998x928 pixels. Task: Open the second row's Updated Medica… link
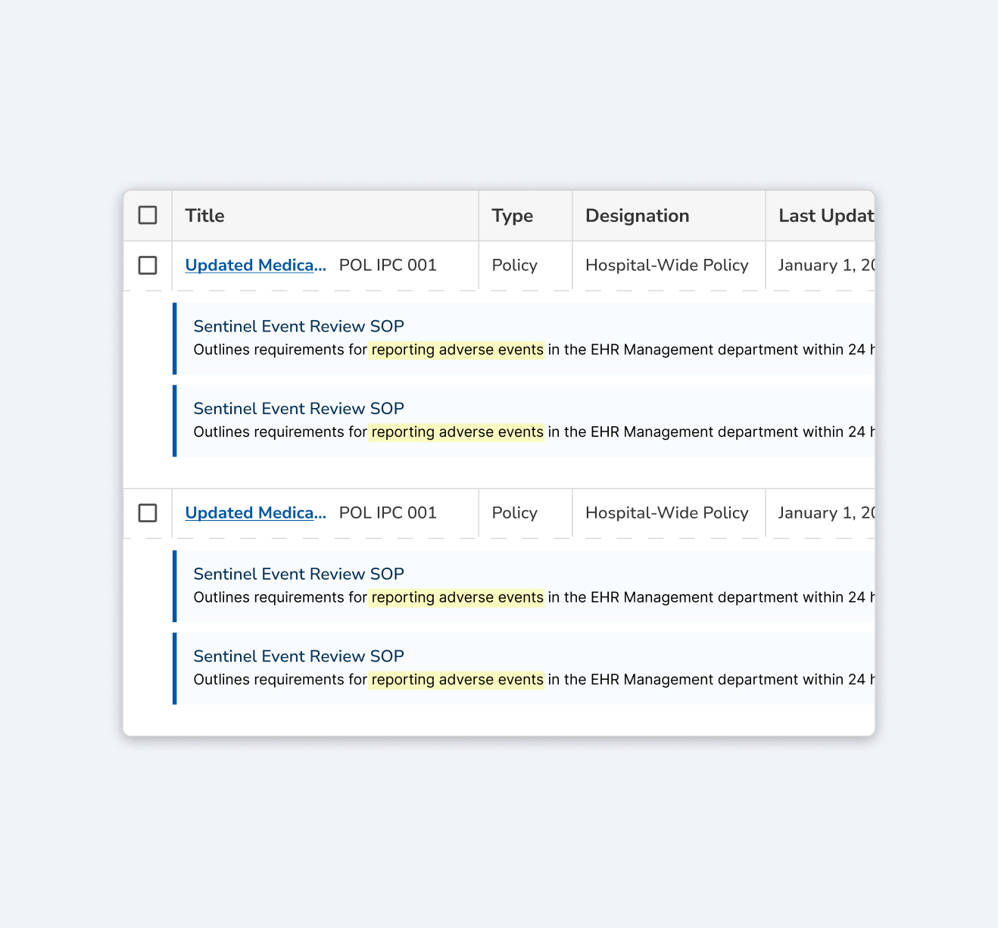point(256,512)
